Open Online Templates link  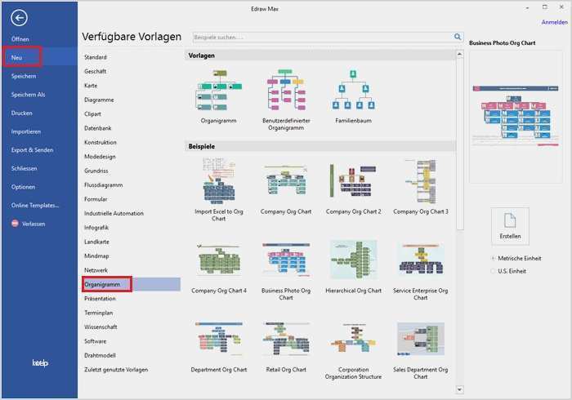35,205
